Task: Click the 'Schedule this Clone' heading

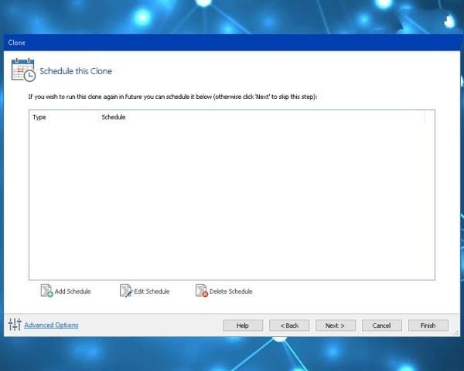Action: coord(76,71)
